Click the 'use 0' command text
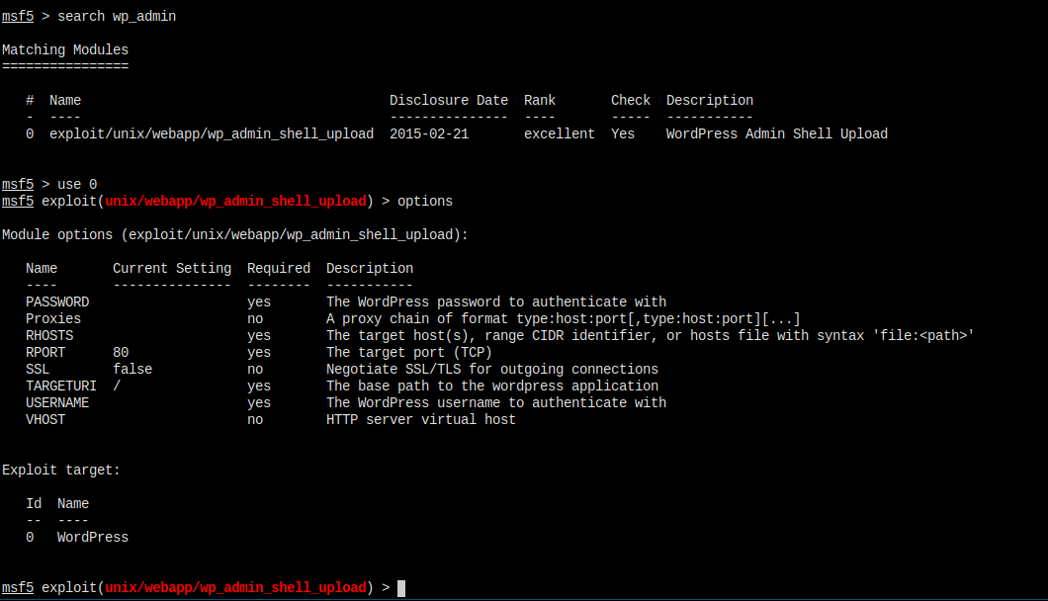The height and width of the screenshot is (601, 1048). [77, 184]
